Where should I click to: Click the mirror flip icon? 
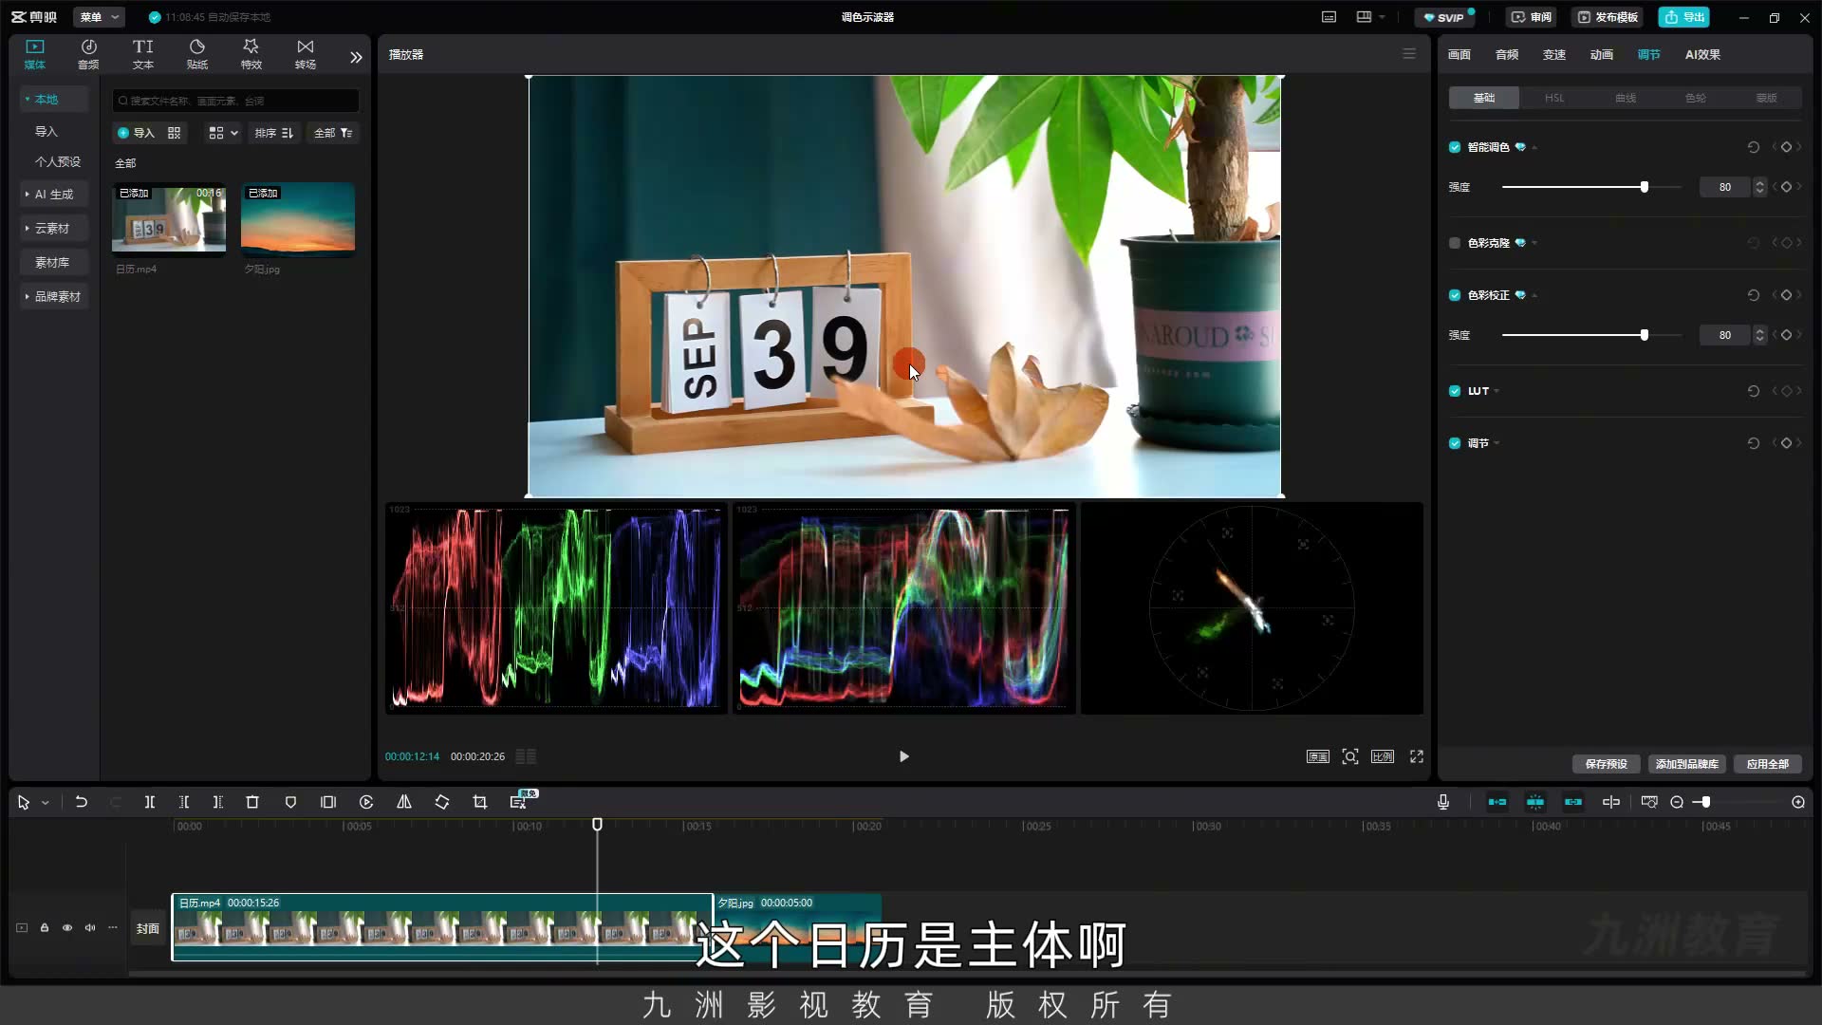pyautogui.click(x=404, y=802)
